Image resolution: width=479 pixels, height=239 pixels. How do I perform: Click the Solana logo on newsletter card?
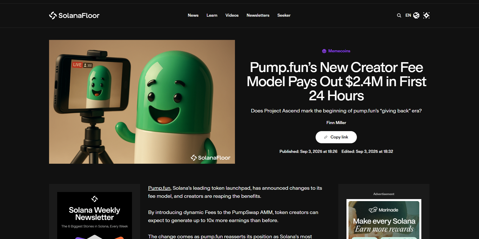click(95, 199)
